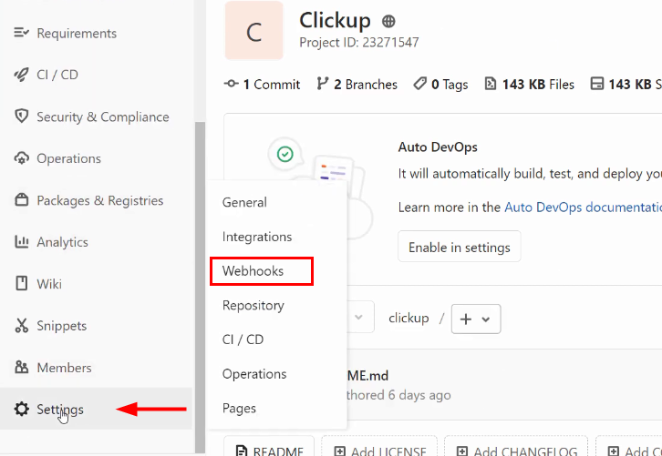Open Settings in the sidebar
This screenshot has height=456, width=662.
pyautogui.click(x=60, y=409)
